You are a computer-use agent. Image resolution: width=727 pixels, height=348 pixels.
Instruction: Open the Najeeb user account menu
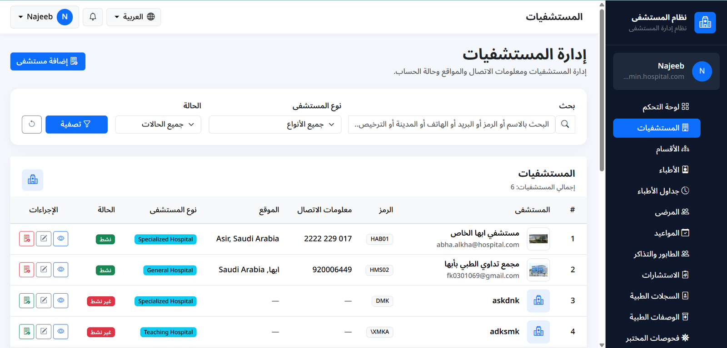click(45, 17)
